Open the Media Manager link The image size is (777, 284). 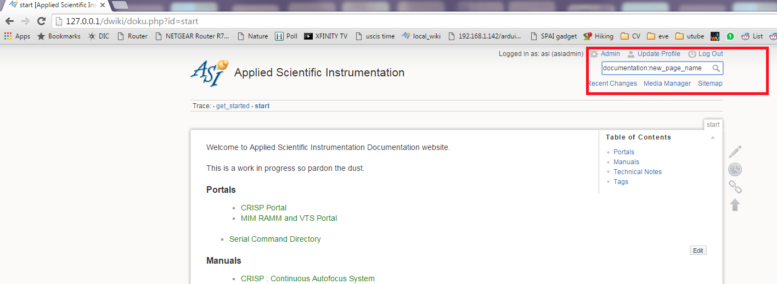[667, 83]
